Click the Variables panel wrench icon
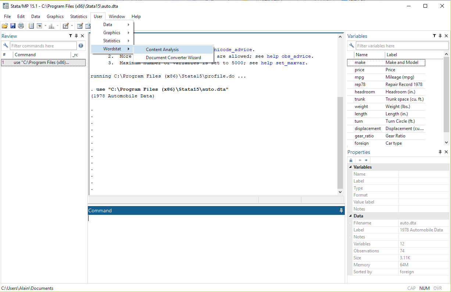451x292 pixels. (352, 46)
